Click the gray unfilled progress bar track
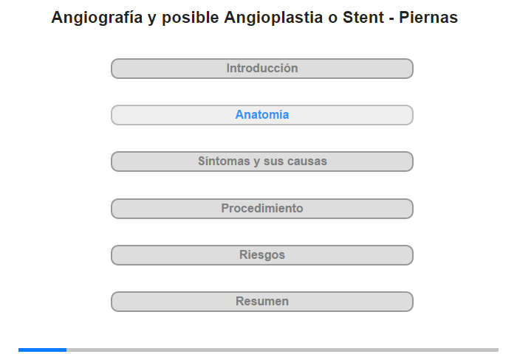The image size is (517, 354). coord(281,350)
